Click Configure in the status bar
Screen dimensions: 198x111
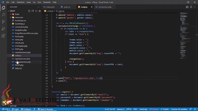coord(26,109)
